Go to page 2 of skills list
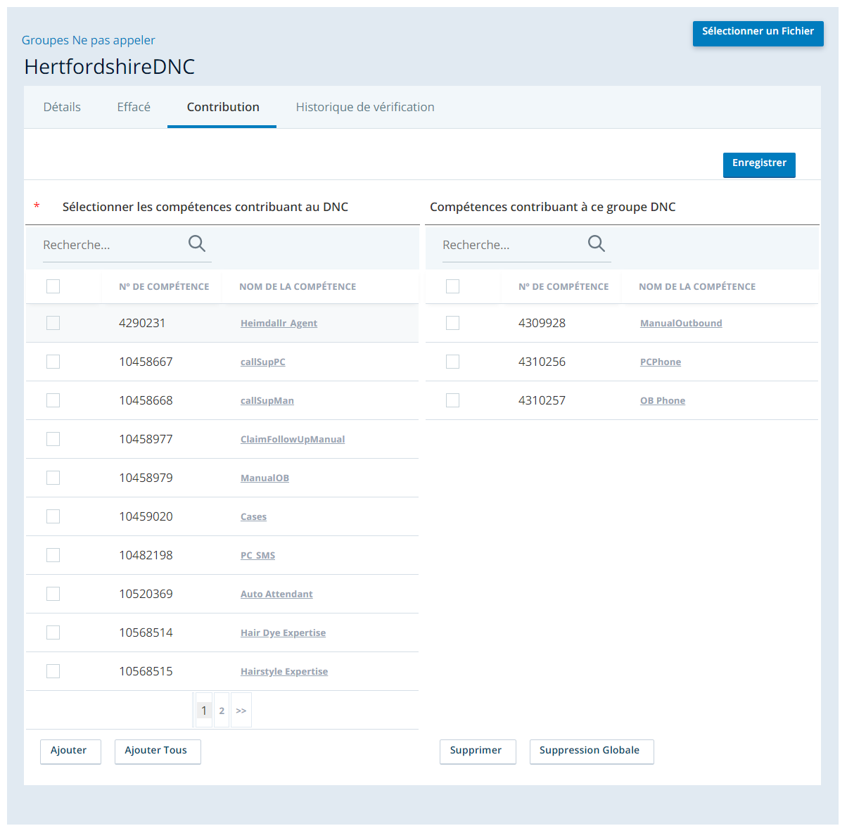The height and width of the screenshot is (833, 847). [222, 711]
